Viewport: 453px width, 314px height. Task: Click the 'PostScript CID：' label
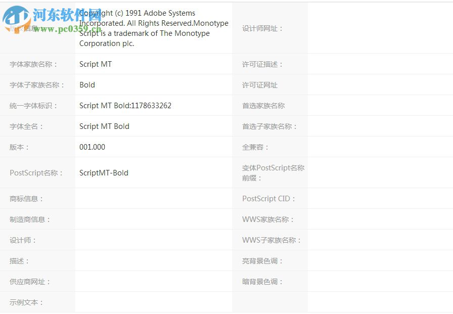coord(268,199)
